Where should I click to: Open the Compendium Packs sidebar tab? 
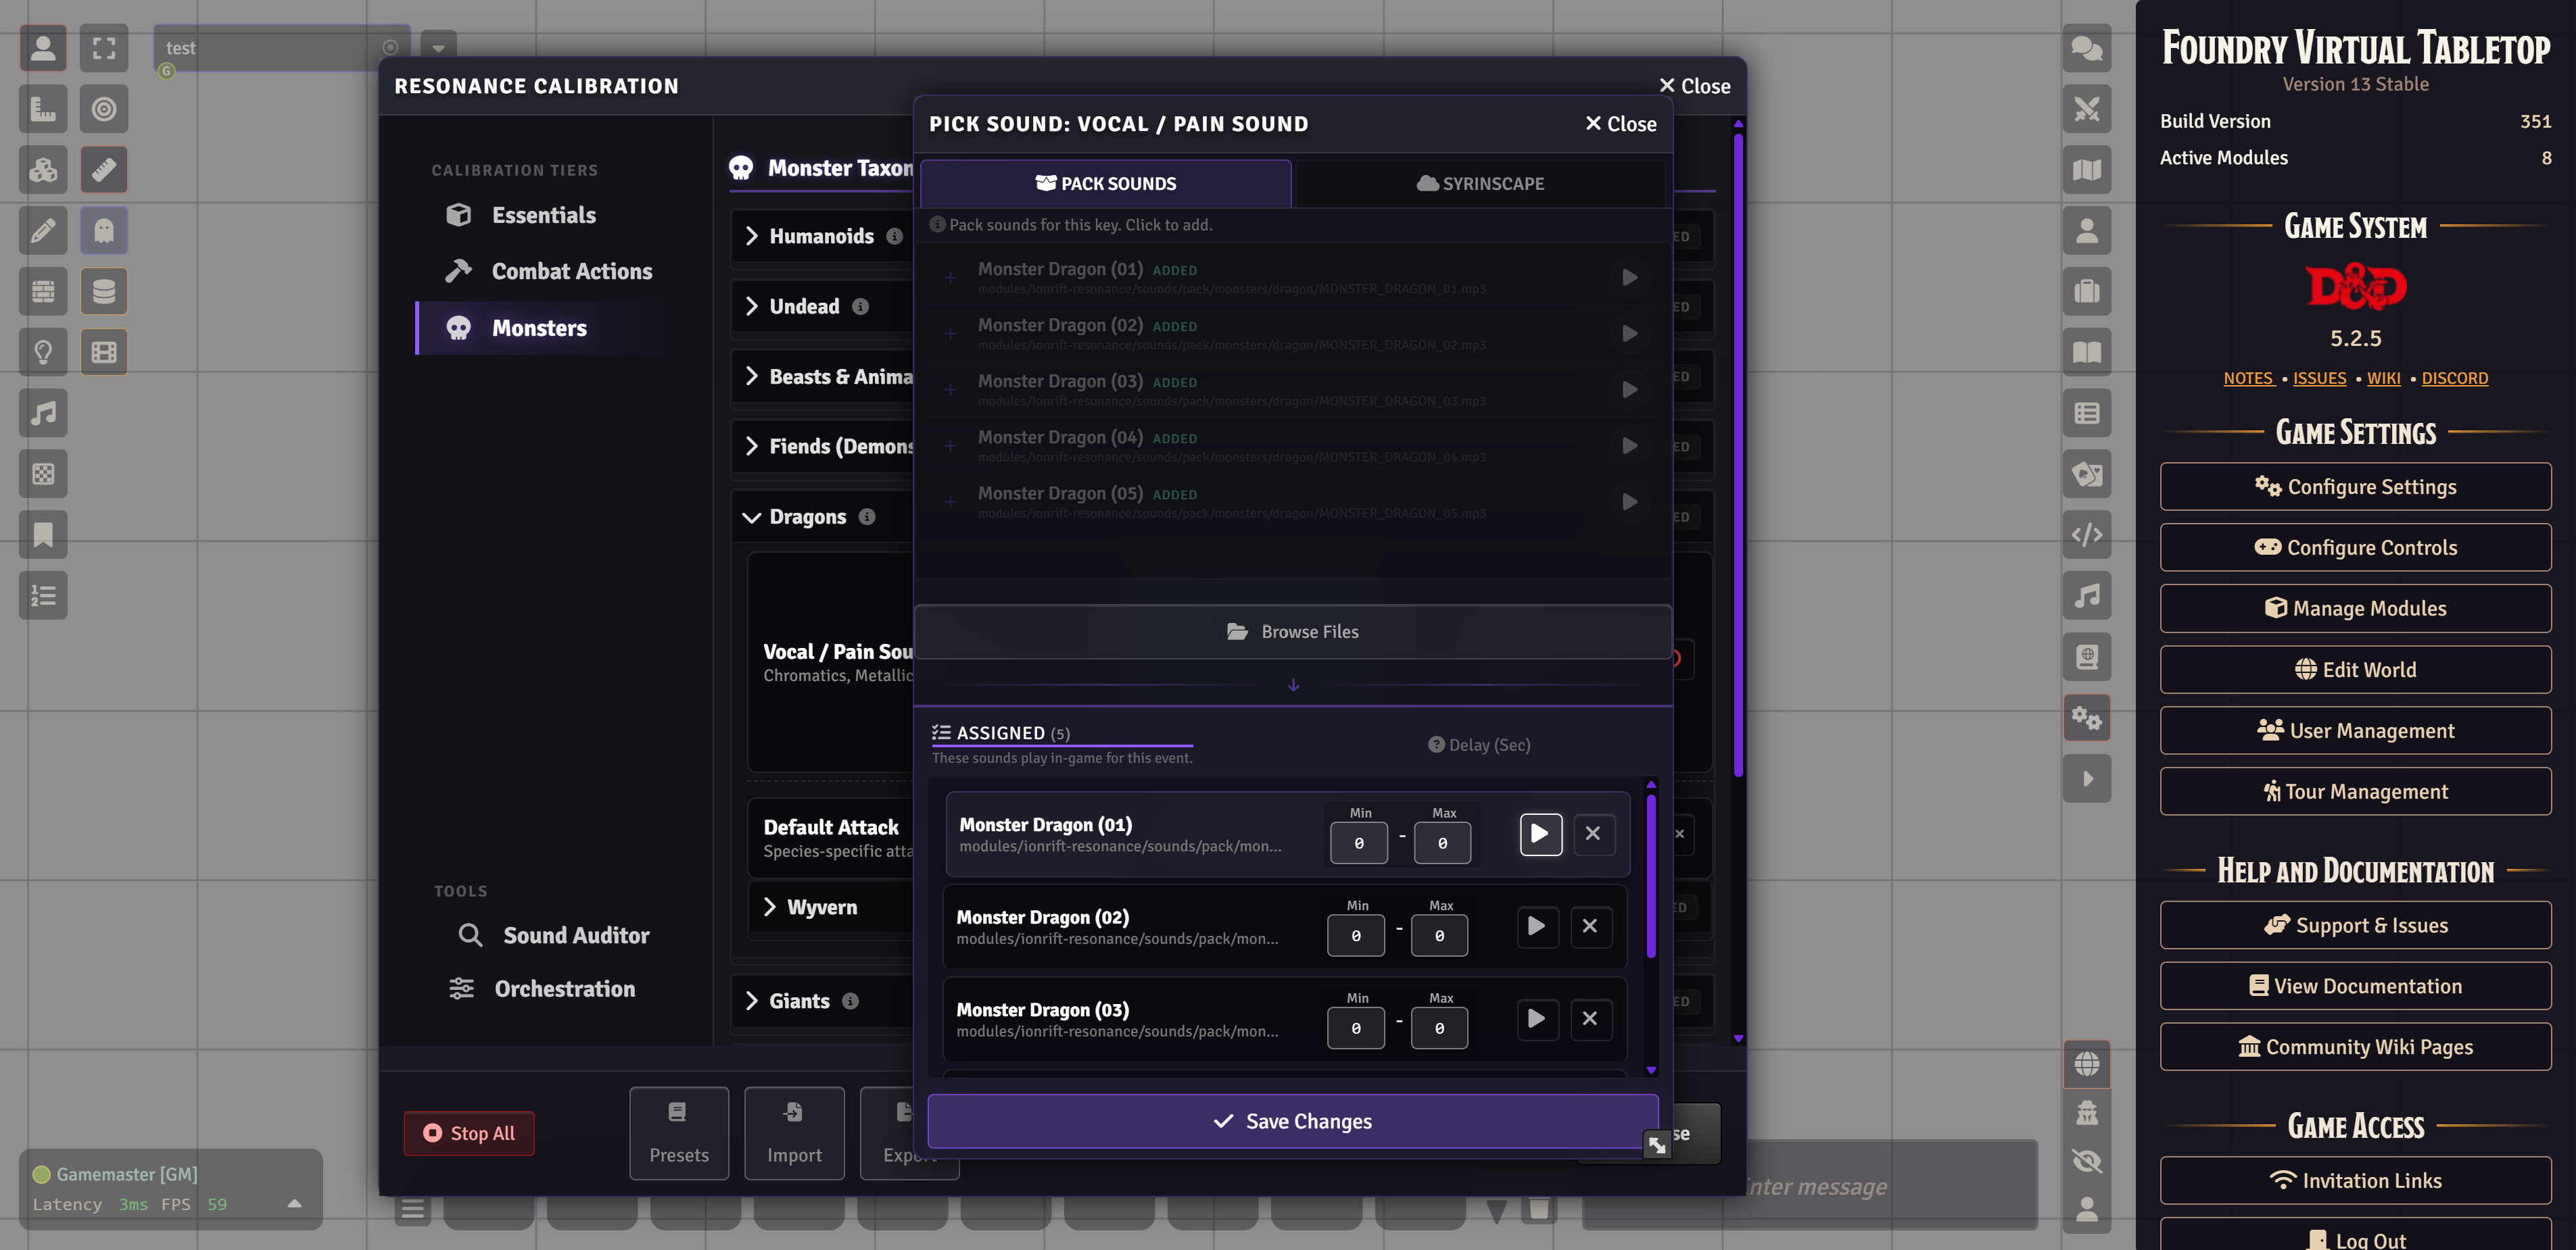tap(2087, 657)
